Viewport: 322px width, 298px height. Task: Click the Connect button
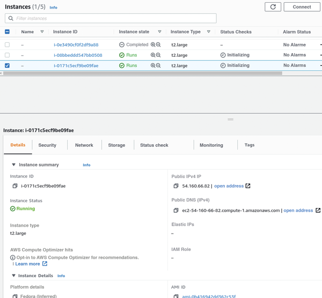302,7
